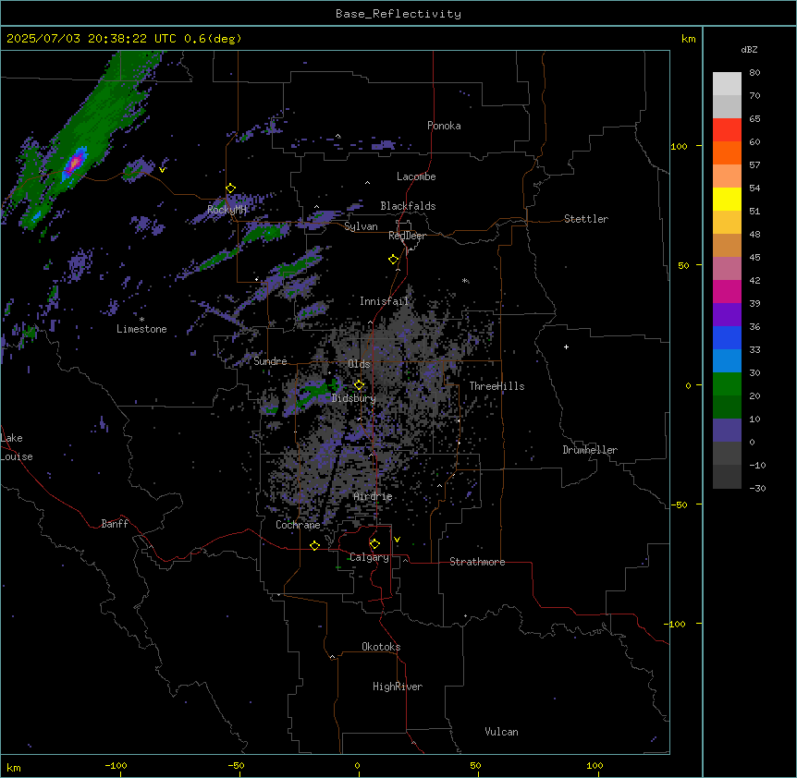Click the Limestone label
Image resolution: width=797 pixels, height=778 pixels.
[141, 329]
